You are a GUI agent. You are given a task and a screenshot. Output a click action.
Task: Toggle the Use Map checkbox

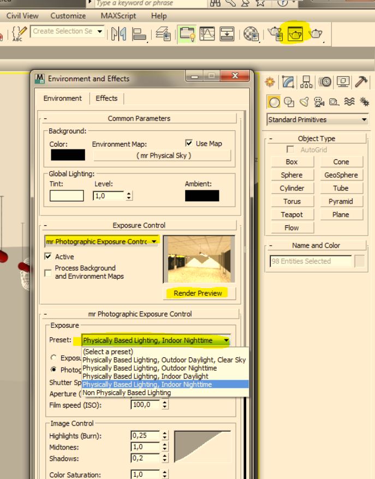click(189, 143)
